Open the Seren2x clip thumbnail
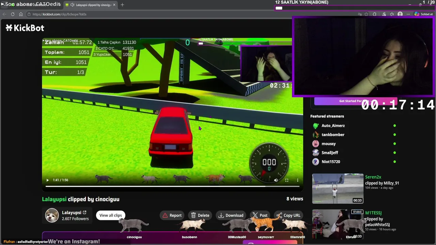This screenshot has width=436, height=245. tap(338, 189)
